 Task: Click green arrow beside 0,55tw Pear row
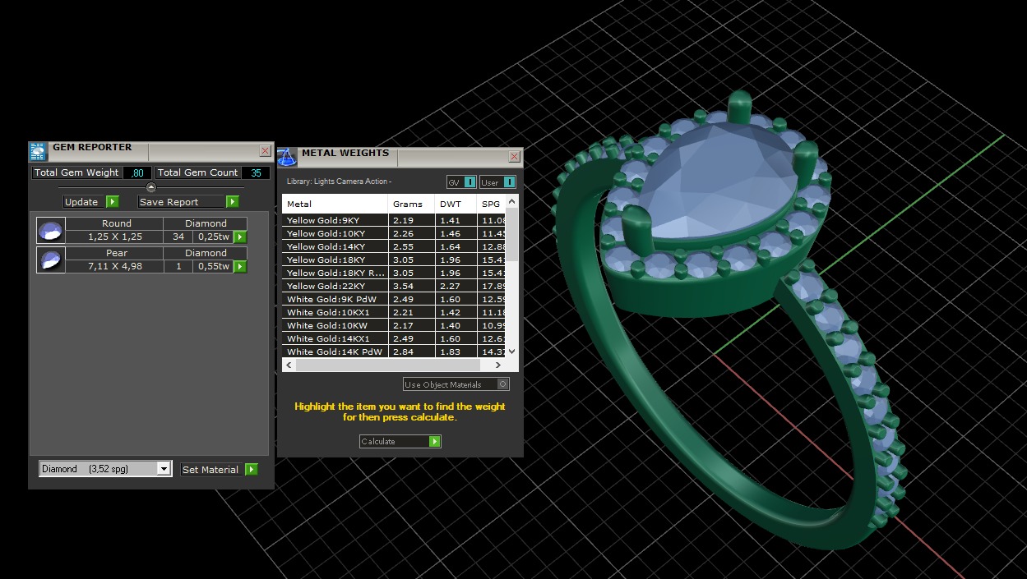240,266
